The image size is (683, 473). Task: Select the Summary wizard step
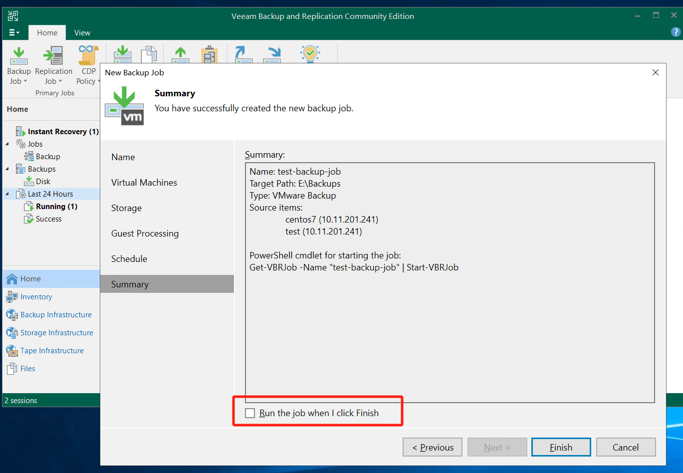(167, 284)
